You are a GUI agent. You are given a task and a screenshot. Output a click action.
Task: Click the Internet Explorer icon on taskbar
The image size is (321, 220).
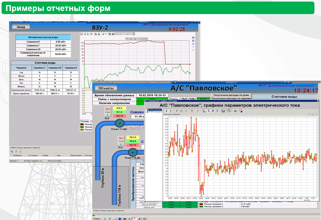pyautogui.click(x=140, y=218)
